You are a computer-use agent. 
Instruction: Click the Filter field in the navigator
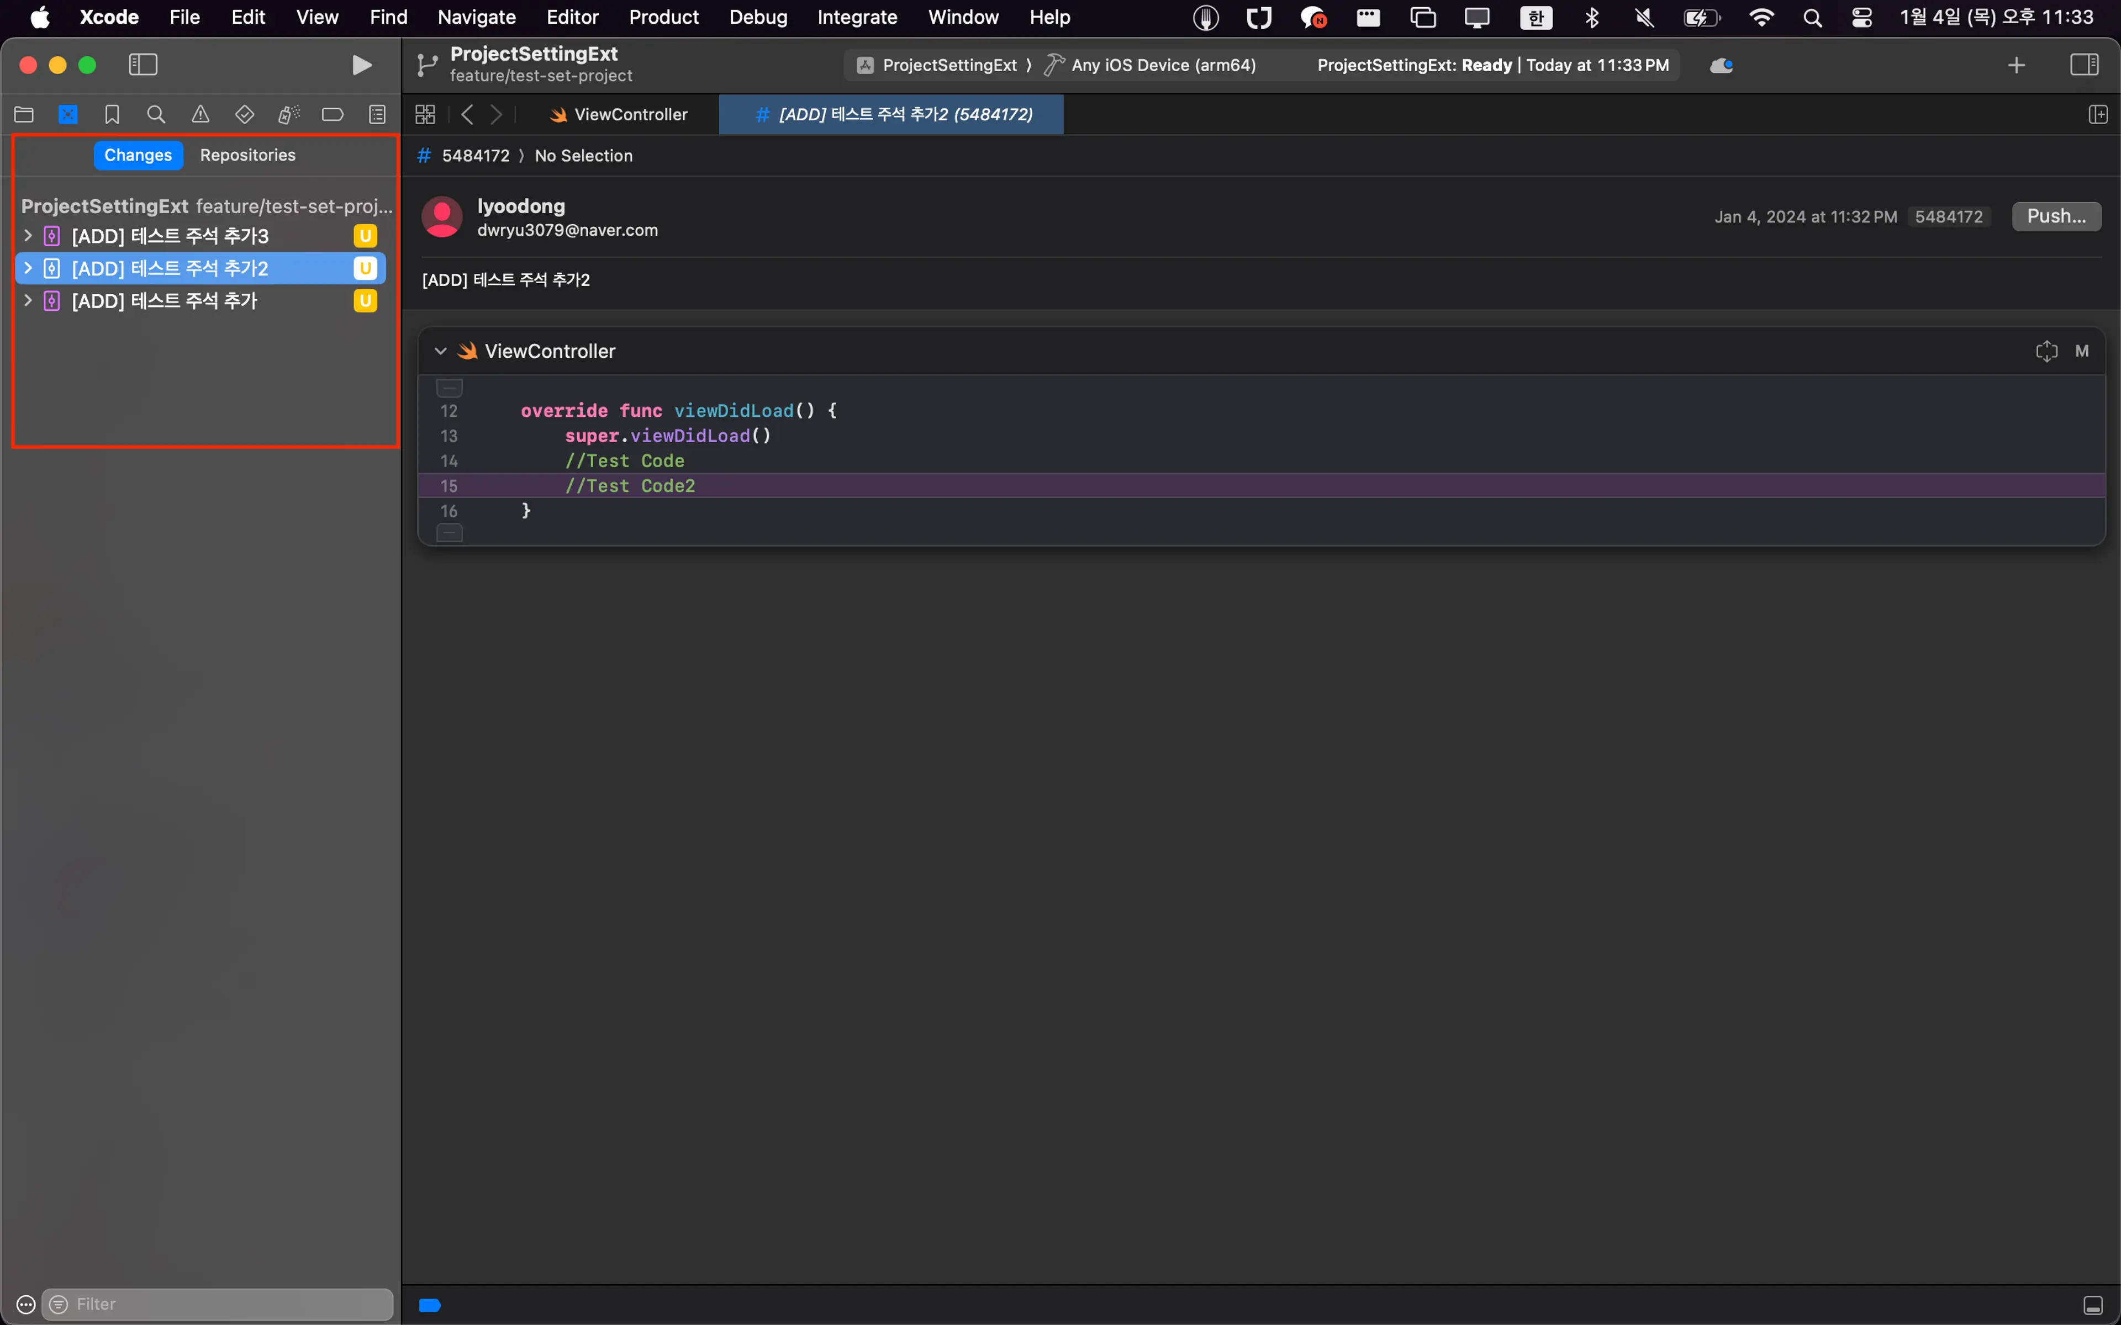point(218,1304)
